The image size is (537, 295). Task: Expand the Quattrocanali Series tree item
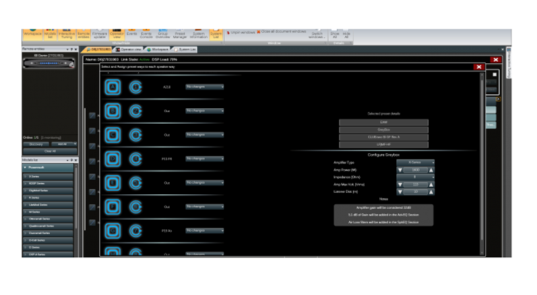(26, 226)
